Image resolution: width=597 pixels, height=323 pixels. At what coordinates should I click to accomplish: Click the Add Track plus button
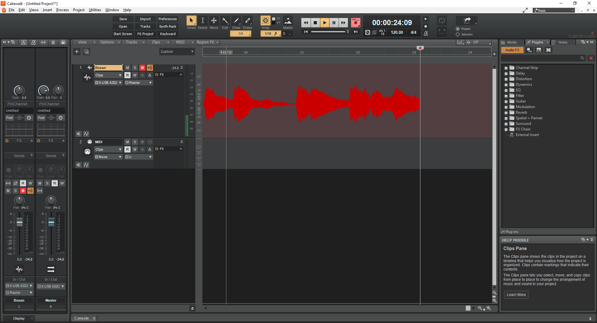(x=77, y=52)
